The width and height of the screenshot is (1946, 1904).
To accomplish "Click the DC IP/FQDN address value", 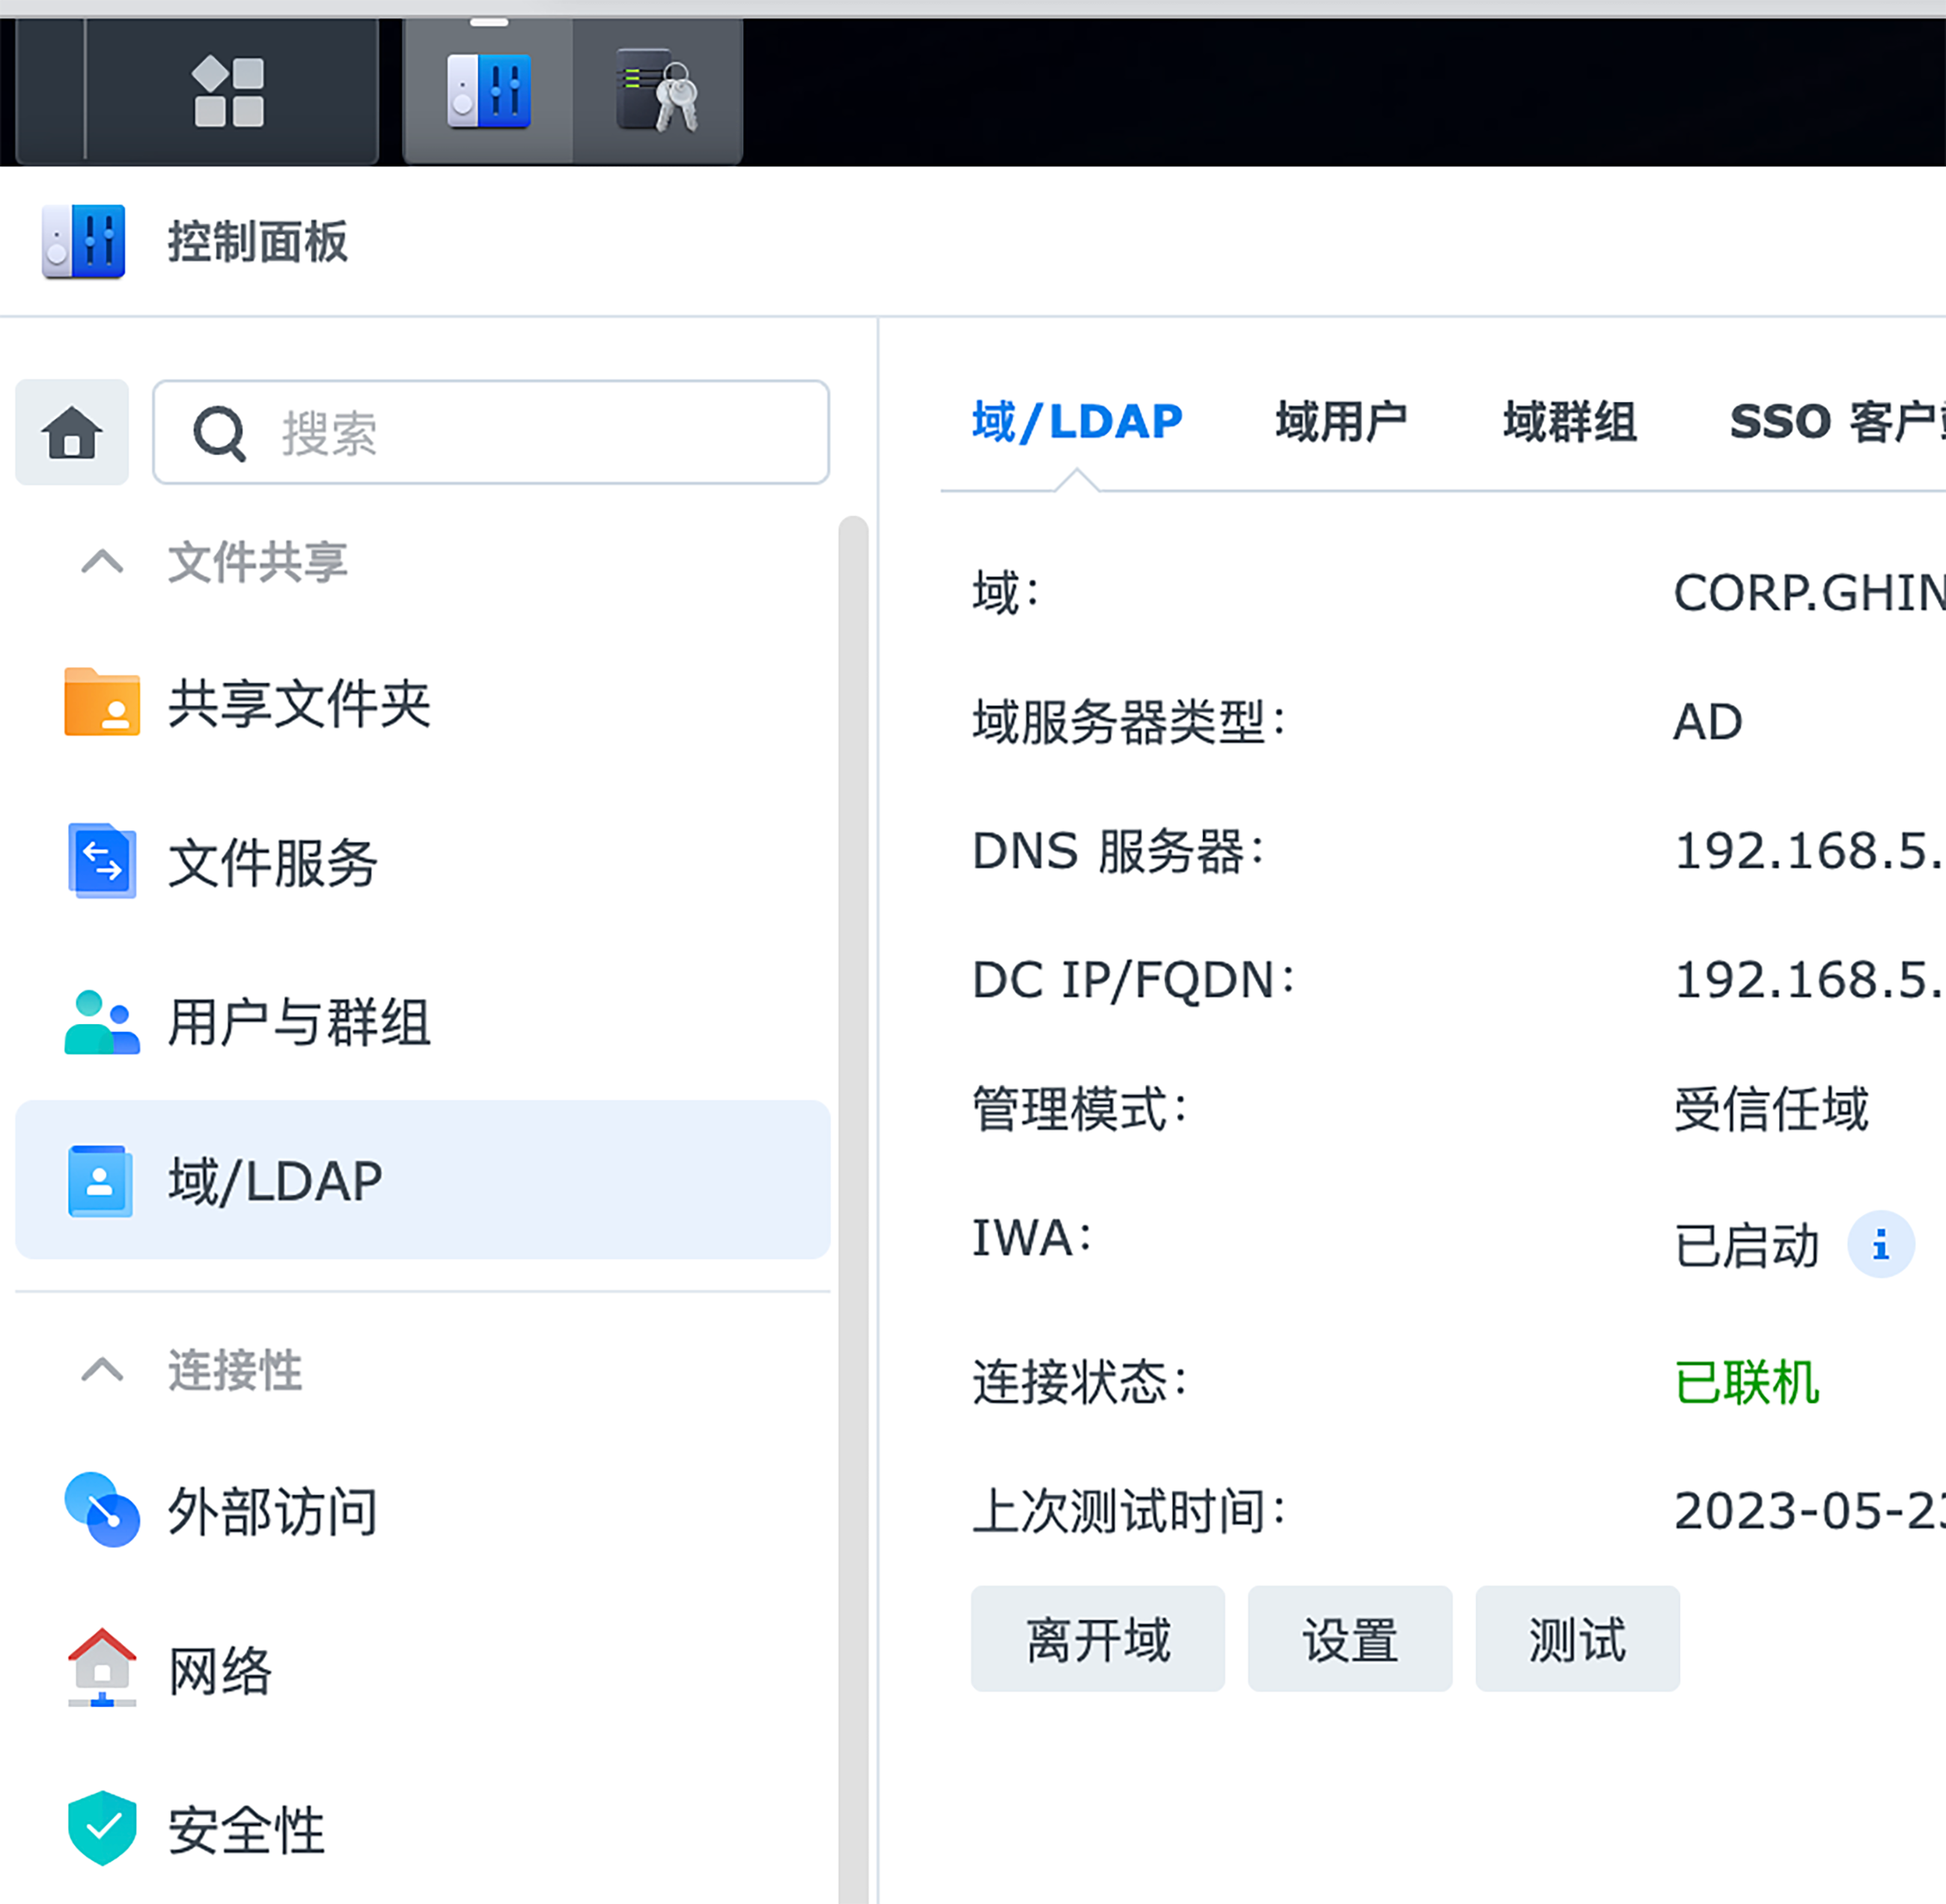I will [x=1809, y=980].
